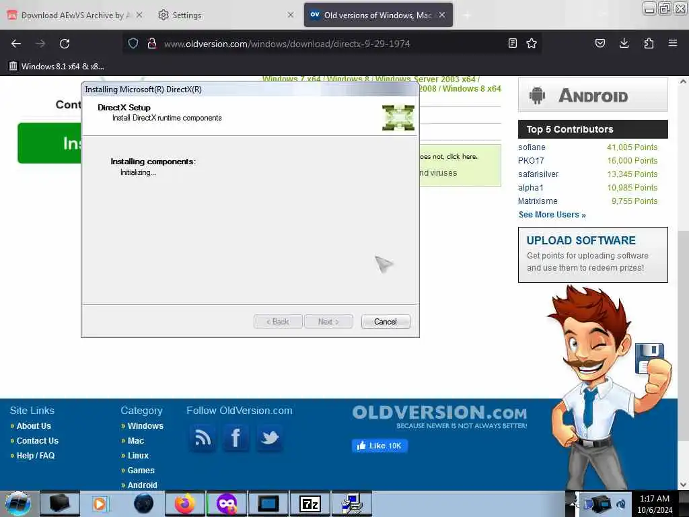Open the Windows Start orb
The width and height of the screenshot is (689, 517).
pyautogui.click(x=18, y=504)
